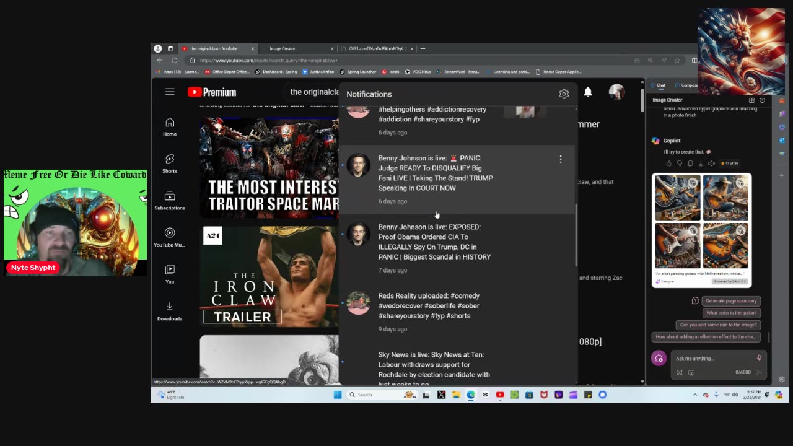The image size is (793, 446).
Task: Copy the Copilot response
Action: 690,164
